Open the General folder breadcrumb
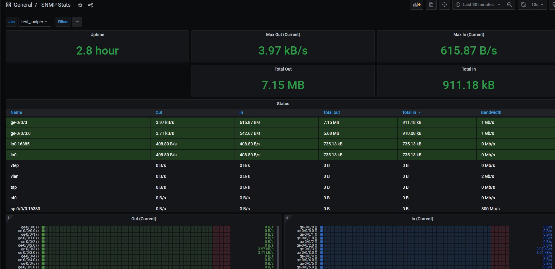This screenshot has height=269, width=555. point(23,5)
